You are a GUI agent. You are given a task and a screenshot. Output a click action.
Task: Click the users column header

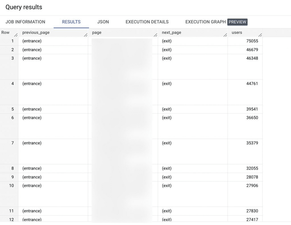coord(237,32)
